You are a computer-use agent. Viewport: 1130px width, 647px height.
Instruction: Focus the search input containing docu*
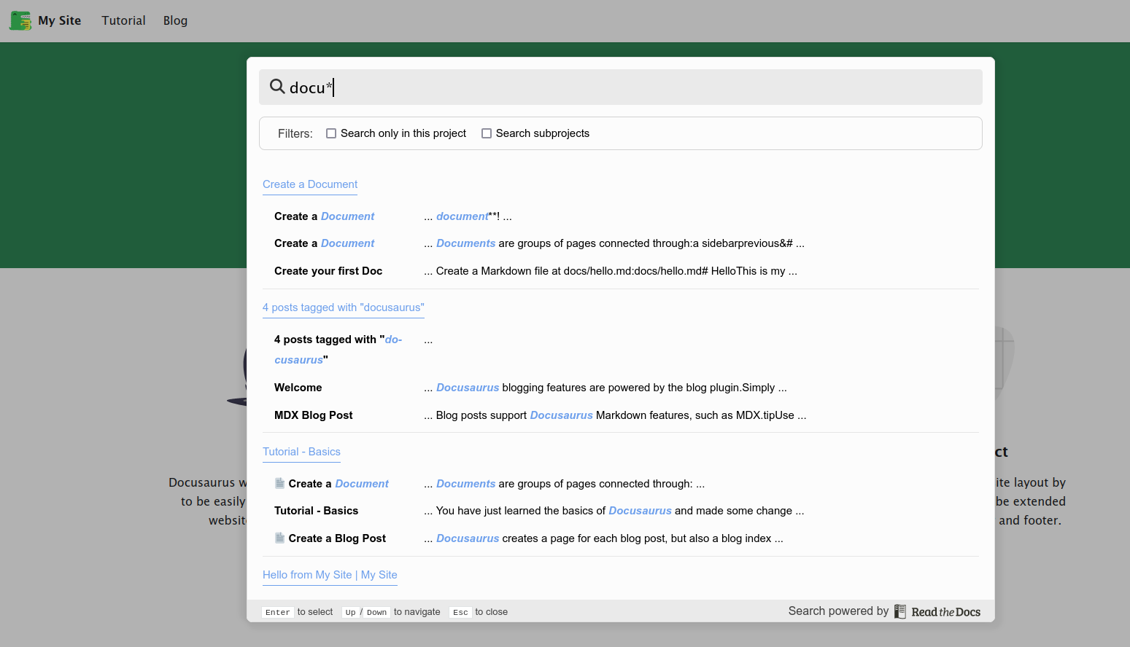point(621,87)
